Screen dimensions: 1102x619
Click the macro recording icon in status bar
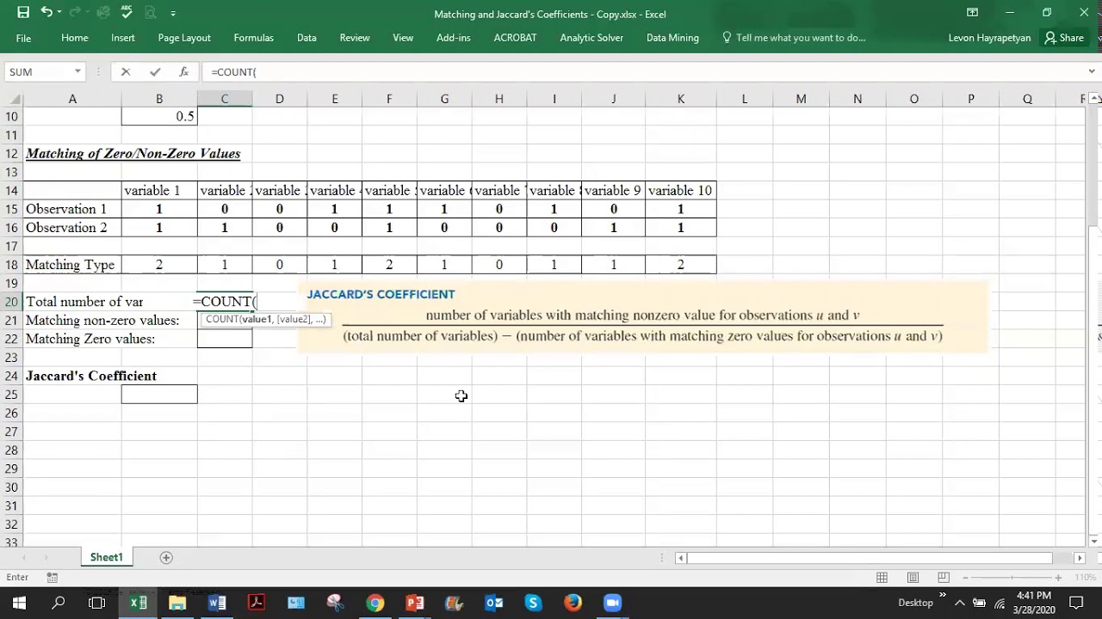(x=53, y=578)
